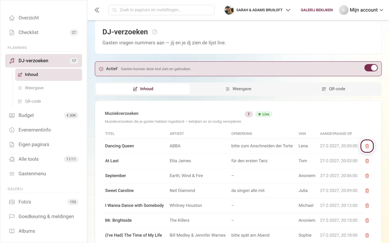Open Evenementinfo in the sidebar
The width and height of the screenshot is (389, 243).
tap(43, 130)
